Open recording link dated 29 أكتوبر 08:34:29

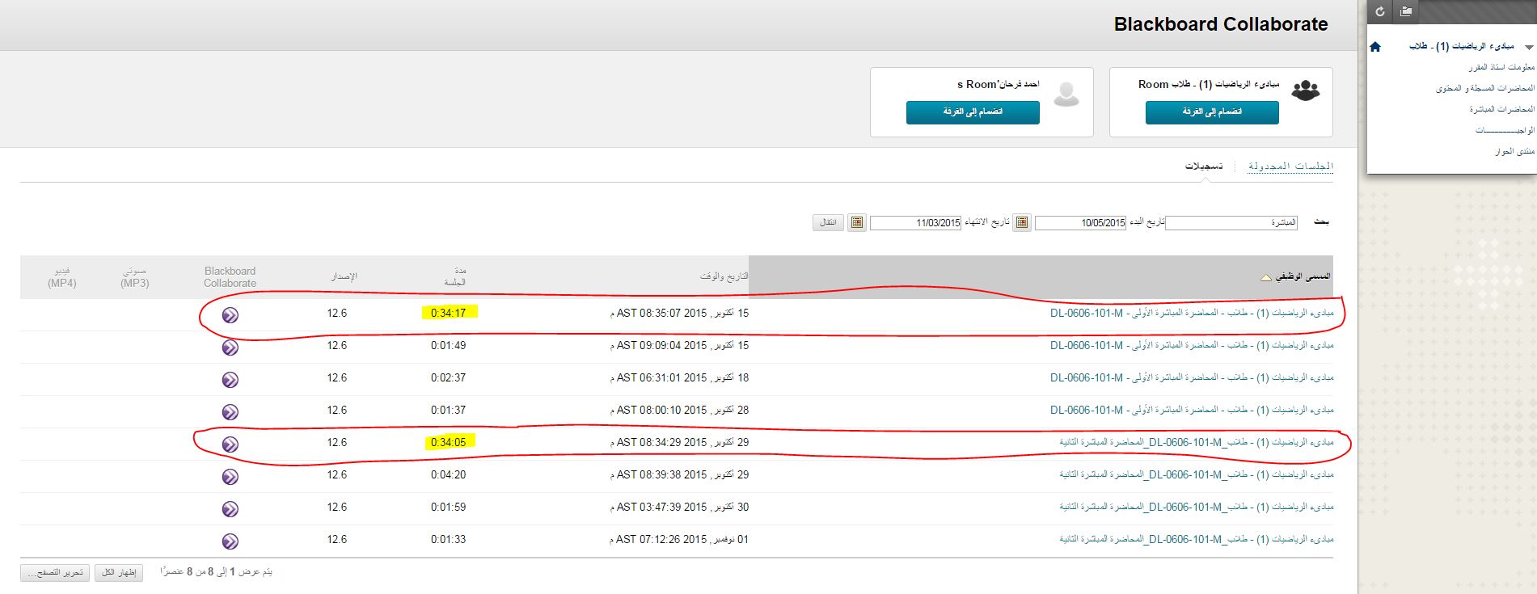click(1197, 442)
